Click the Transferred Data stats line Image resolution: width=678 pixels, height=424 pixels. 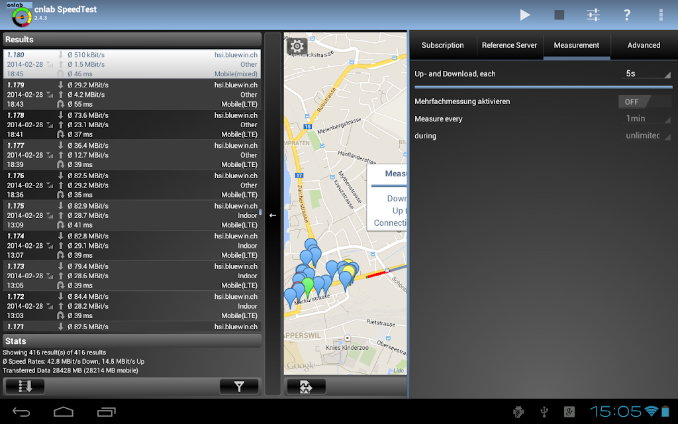point(70,370)
